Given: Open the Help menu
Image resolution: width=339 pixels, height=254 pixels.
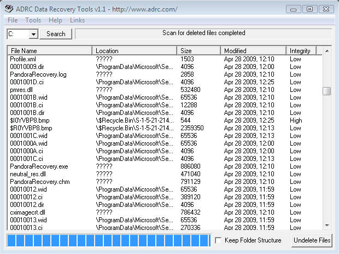Looking at the screenshot, I should pyautogui.click(x=55, y=20).
